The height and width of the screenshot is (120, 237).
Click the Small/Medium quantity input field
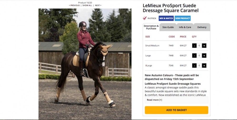coord(199,46)
